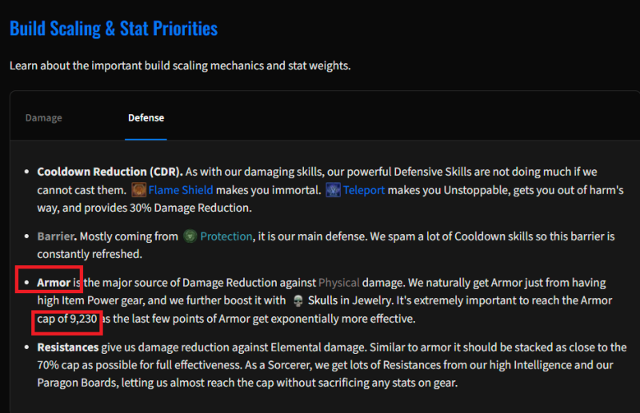Click the Skulls text in Armor paragraph
The image size is (640, 413).
tap(323, 300)
